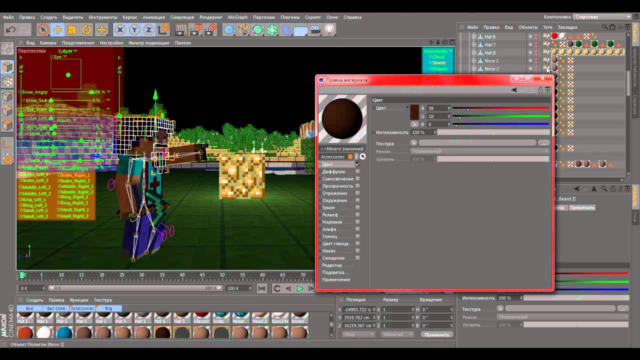
Task: Click the red R color slider
Action: click(x=500, y=108)
